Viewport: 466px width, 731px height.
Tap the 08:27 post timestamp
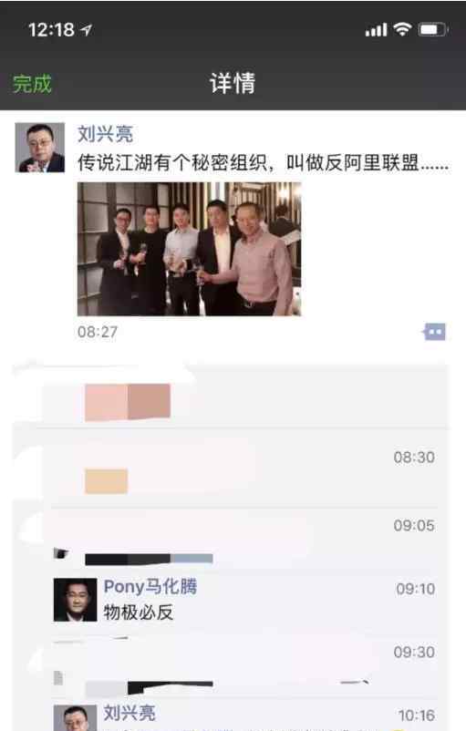click(98, 332)
